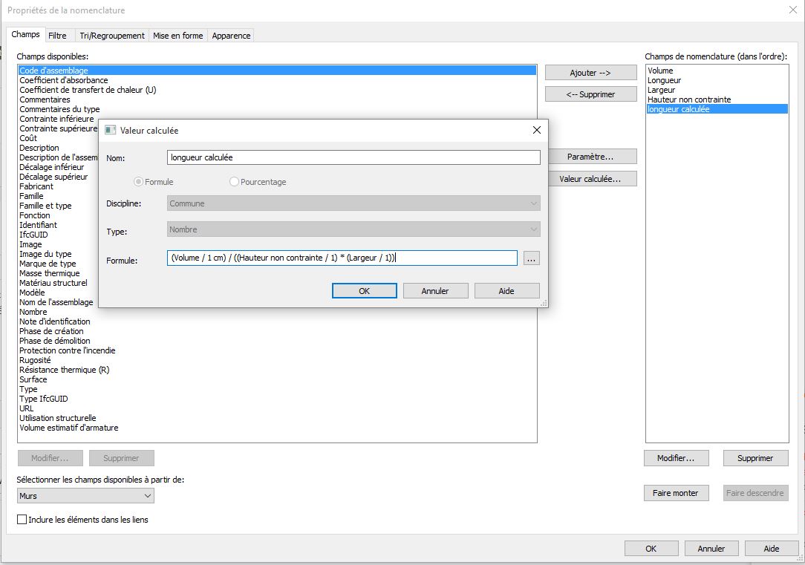Click inside the Formule input field

point(342,258)
